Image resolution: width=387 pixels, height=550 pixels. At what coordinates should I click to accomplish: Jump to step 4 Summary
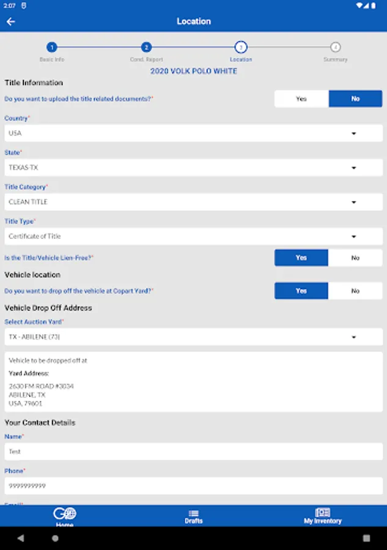pyautogui.click(x=335, y=48)
